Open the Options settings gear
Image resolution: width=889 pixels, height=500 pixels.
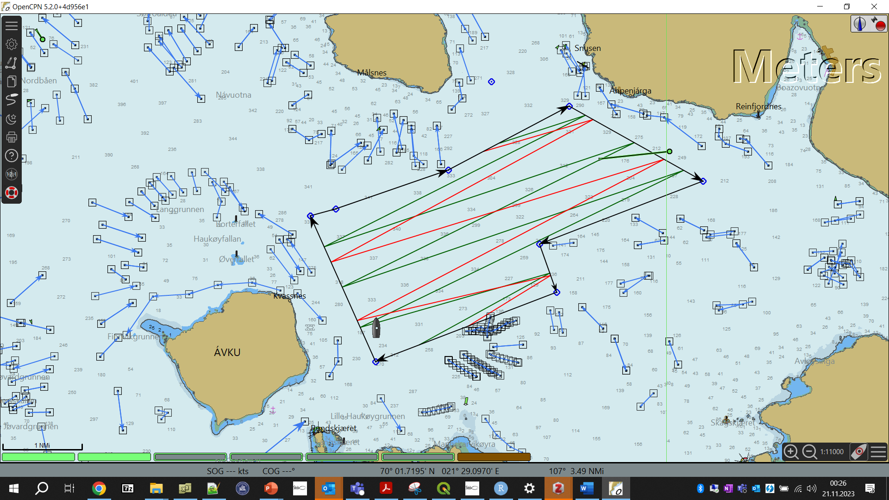(x=12, y=44)
